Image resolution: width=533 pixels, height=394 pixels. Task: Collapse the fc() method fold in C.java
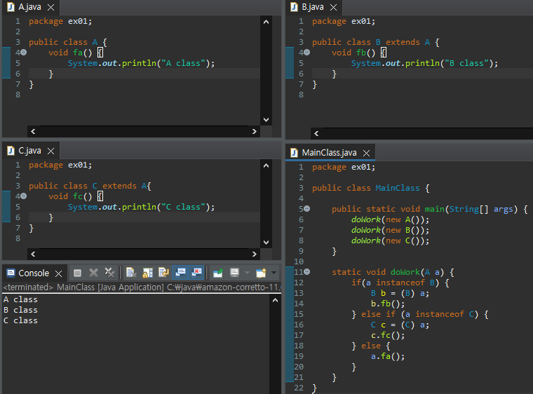pos(23,196)
